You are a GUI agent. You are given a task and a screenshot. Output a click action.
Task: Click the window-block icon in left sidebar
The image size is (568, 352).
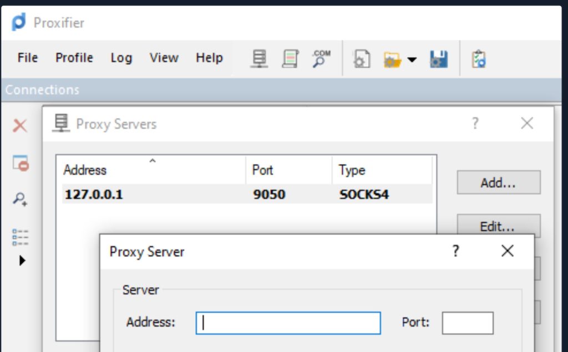click(21, 163)
